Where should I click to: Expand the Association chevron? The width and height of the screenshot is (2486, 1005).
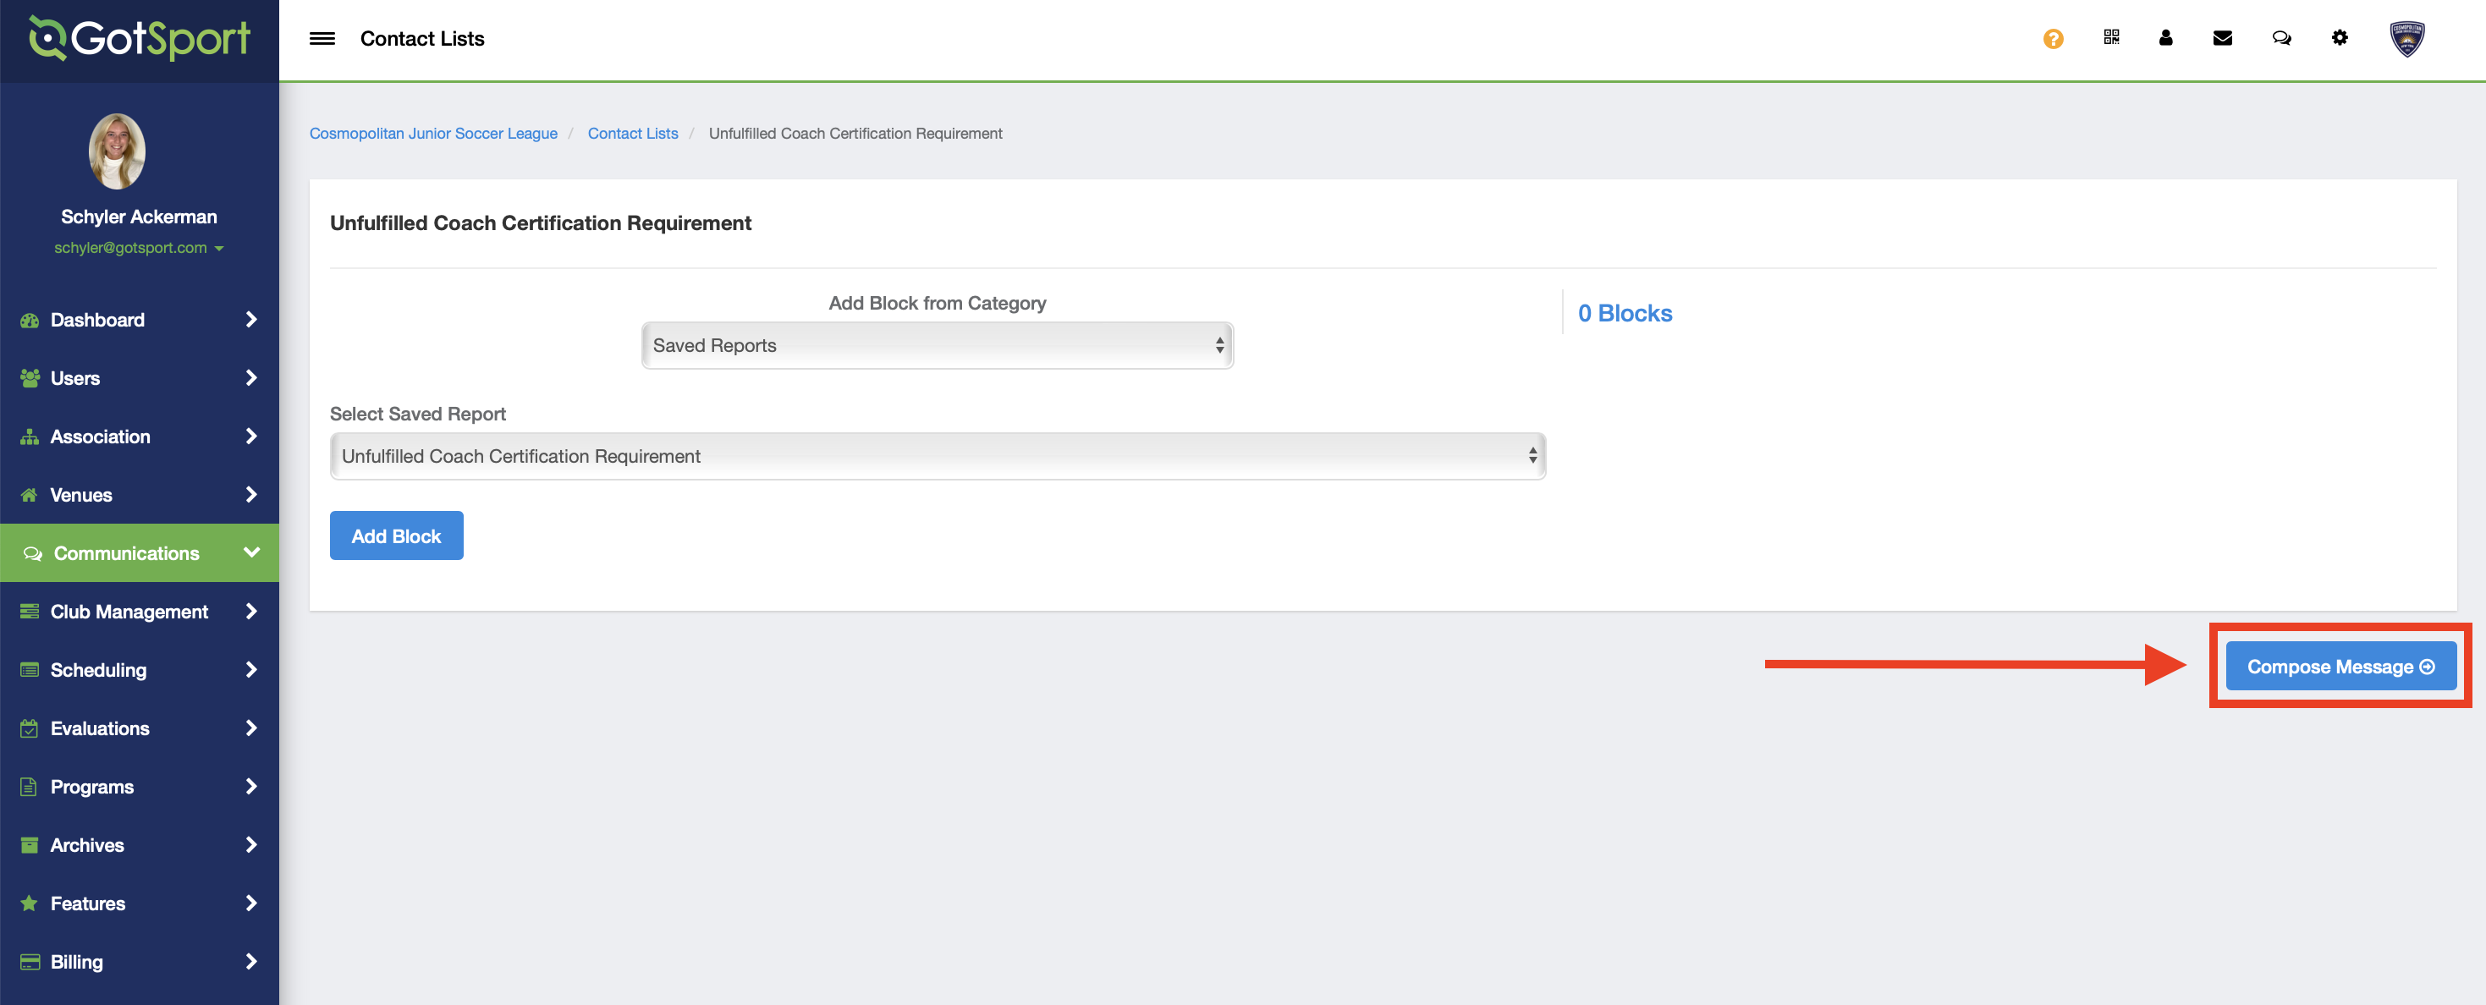click(x=251, y=436)
